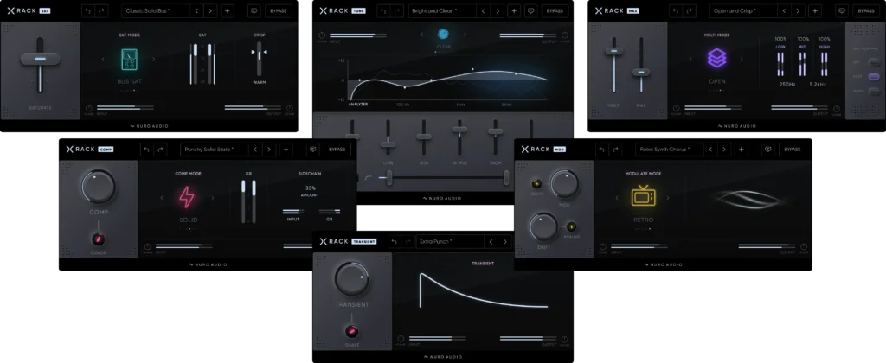886x363 pixels.
Task: Toggle the Colour button on Rack Comp
Action: [x=99, y=239]
